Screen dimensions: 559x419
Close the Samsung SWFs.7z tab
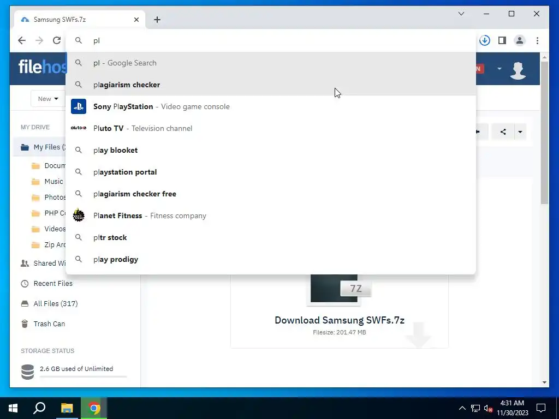pyautogui.click(x=136, y=20)
